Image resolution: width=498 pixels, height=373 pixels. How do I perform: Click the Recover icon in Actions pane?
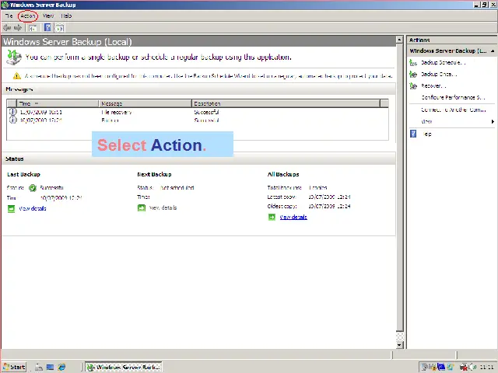[413, 86]
